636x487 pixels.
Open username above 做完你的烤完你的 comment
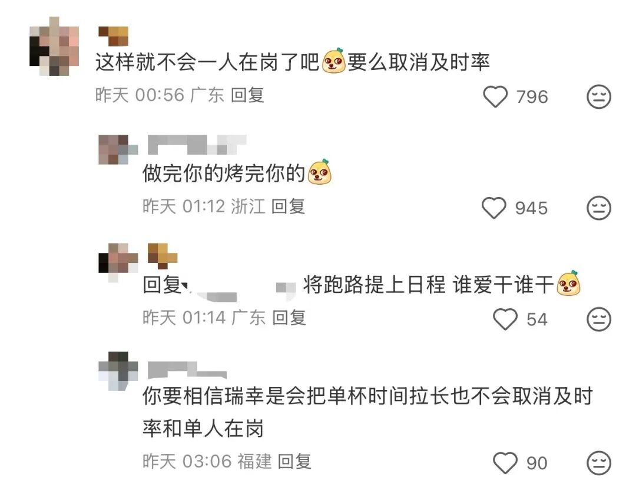[x=197, y=145]
